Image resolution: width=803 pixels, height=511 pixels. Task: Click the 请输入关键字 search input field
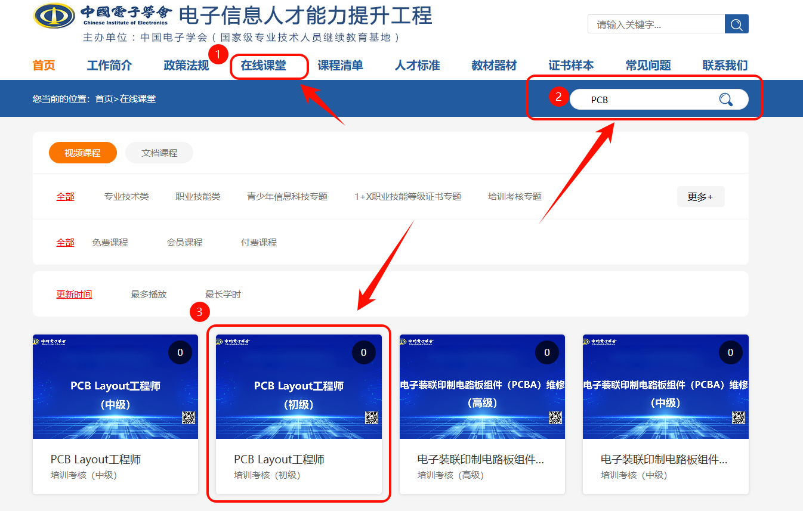(x=656, y=24)
